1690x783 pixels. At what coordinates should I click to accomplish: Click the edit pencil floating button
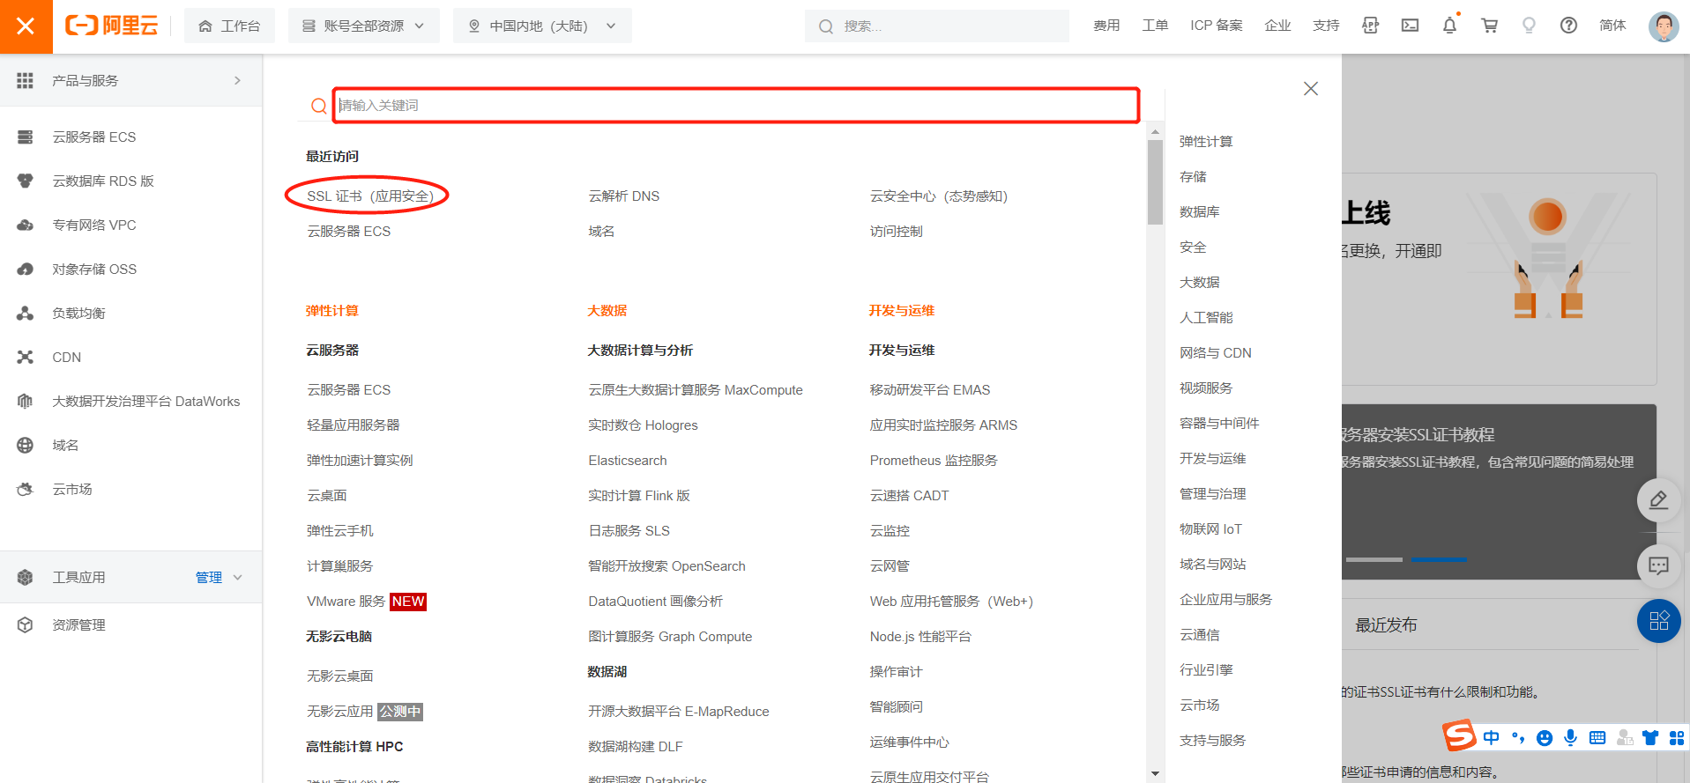pyautogui.click(x=1658, y=500)
